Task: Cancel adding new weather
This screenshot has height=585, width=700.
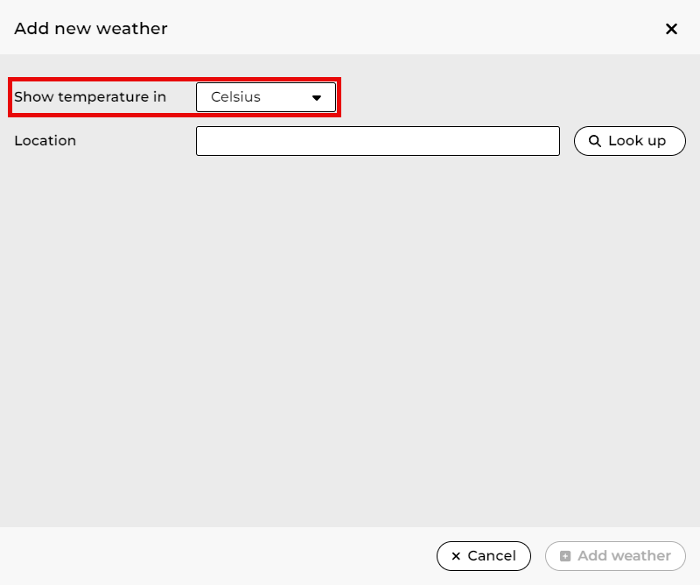Action: 483,556
